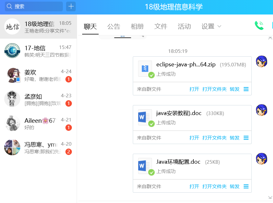Click 打开 for java安装教程.doc
Viewport: 273px width, 203px height.
pos(194,138)
